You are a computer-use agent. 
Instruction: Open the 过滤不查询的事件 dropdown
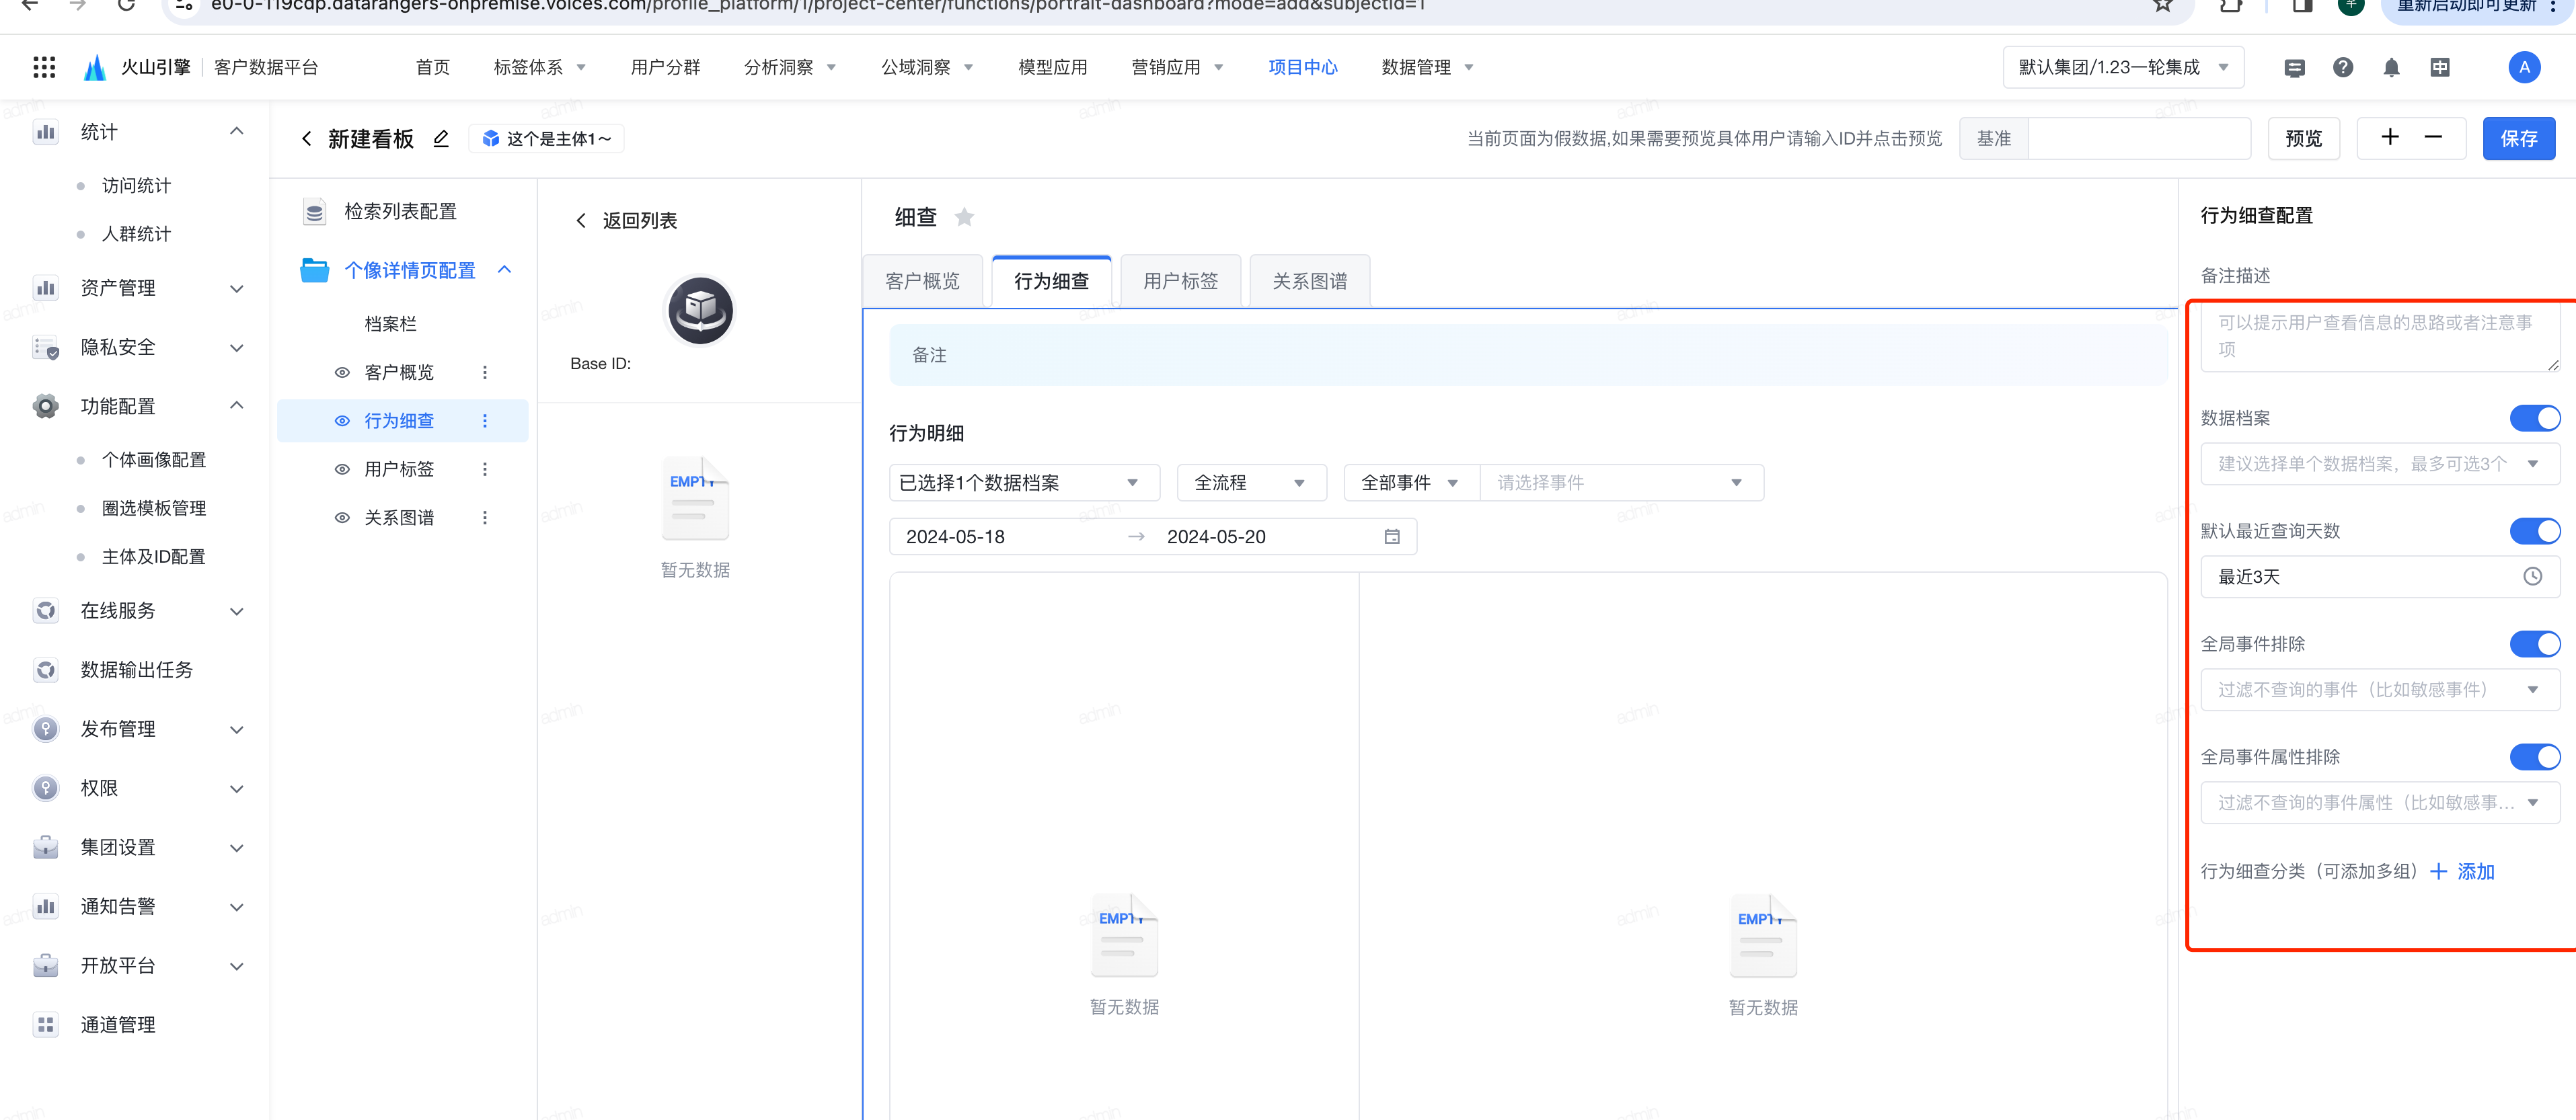2379,690
